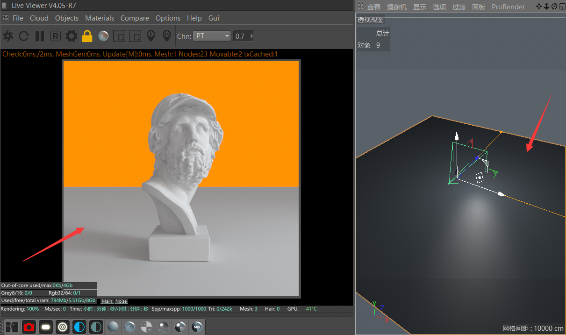Add Octane camera with red camera icon
The height and width of the screenshot is (335, 566).
point(29,327)
